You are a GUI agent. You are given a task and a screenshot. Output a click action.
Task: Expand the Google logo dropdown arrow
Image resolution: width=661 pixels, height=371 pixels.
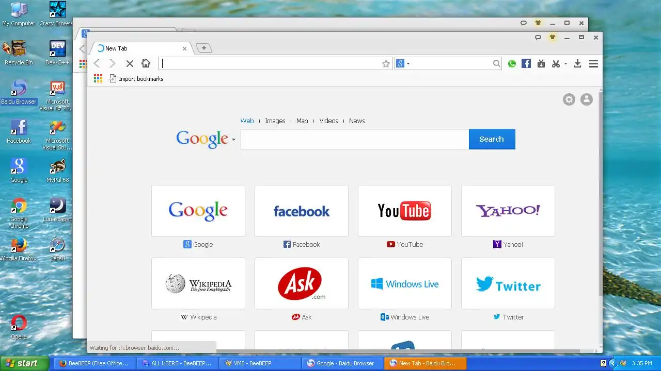click(x=233, y=140)
